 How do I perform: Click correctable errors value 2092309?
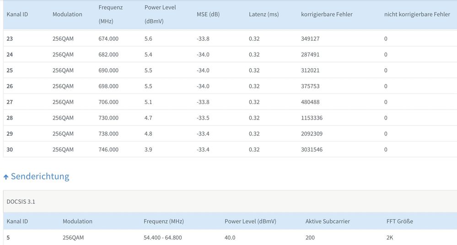tap(312, 134)
